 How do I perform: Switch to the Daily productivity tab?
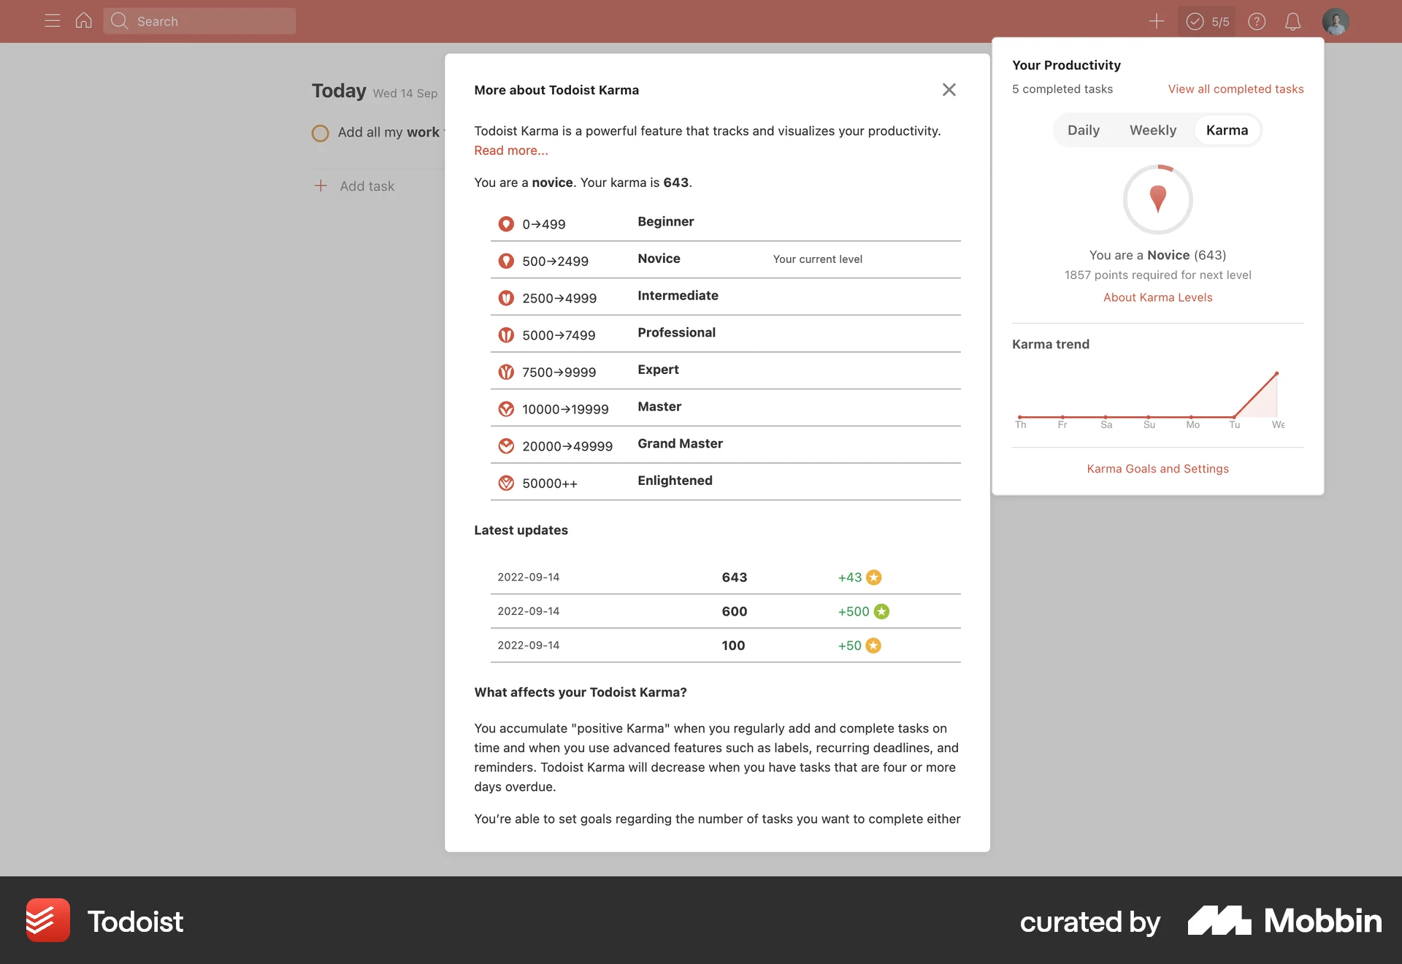click(x=1084, y=130)
